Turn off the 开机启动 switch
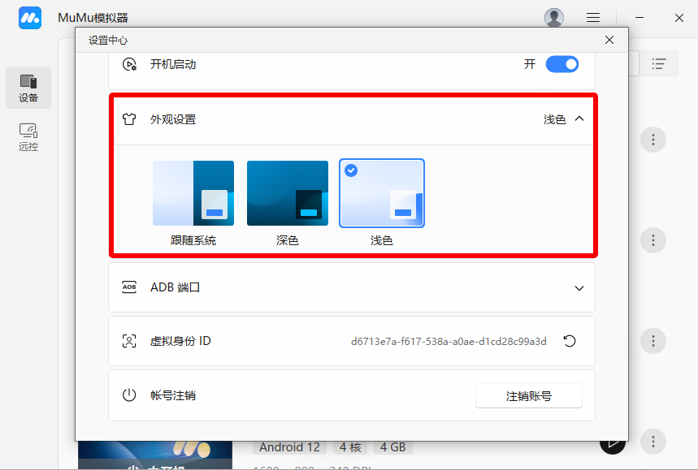The height and width of the screenshot is (470, 698). [561, 64]
